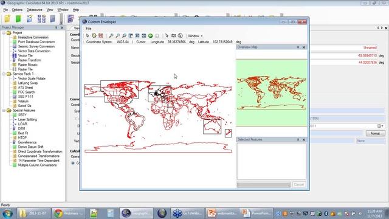Collapse the Service Pack 1 tree node
The width and height of the screenshot is (389, 219).
point(4,74)
